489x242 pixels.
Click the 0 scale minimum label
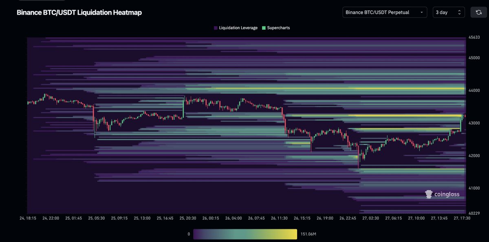click(x=189, y=234)
